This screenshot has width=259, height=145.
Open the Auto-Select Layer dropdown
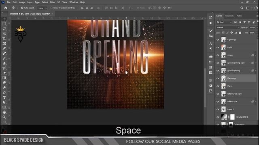pos(42,8)
